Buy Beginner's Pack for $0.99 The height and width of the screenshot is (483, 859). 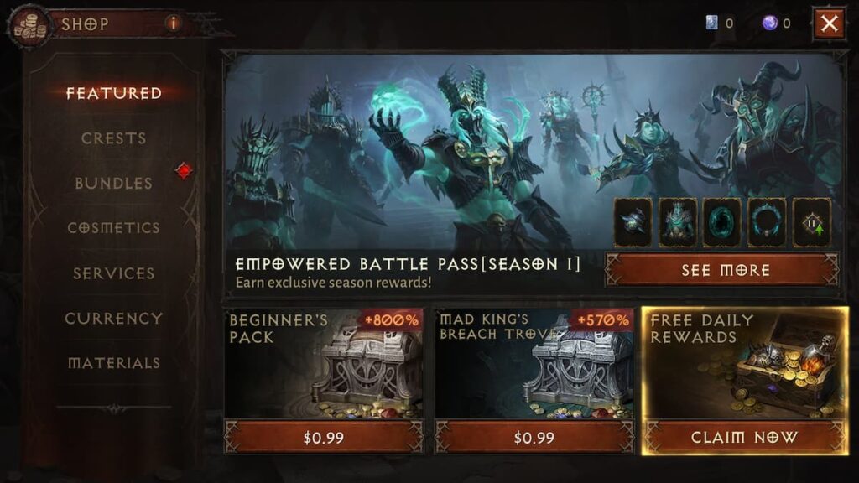pyautogui.click(x=324, y=438)
